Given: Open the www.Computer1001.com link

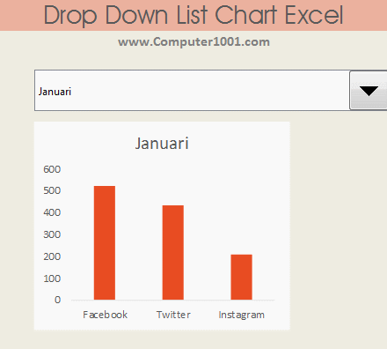Looking at the screenshot, I should [x=193, y=42].
